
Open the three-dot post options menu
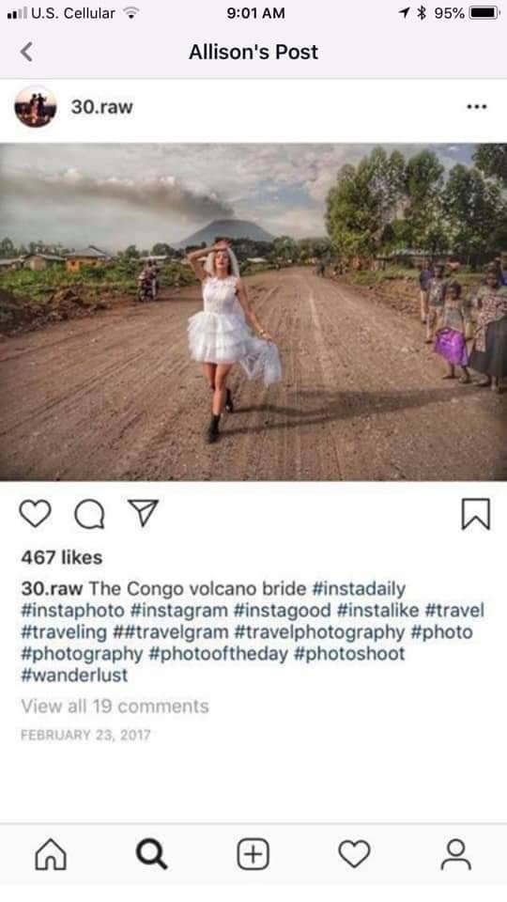(477, 106)
